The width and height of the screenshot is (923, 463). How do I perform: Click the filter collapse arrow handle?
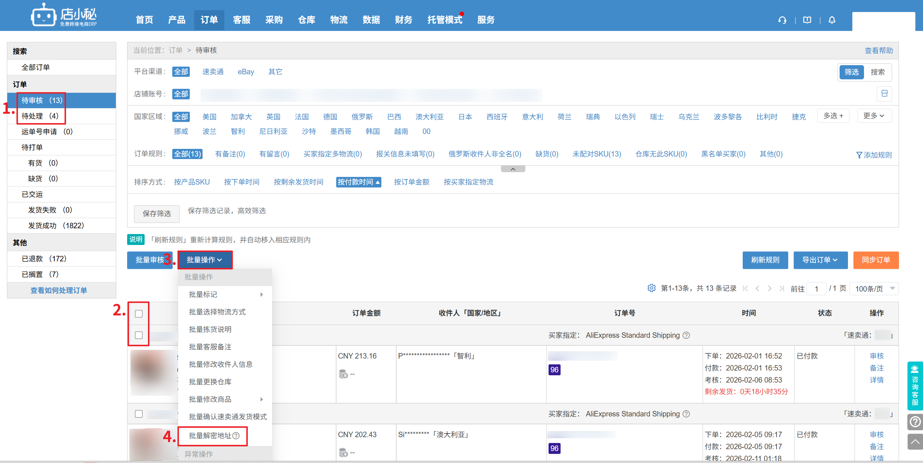(x=513, y=169)
